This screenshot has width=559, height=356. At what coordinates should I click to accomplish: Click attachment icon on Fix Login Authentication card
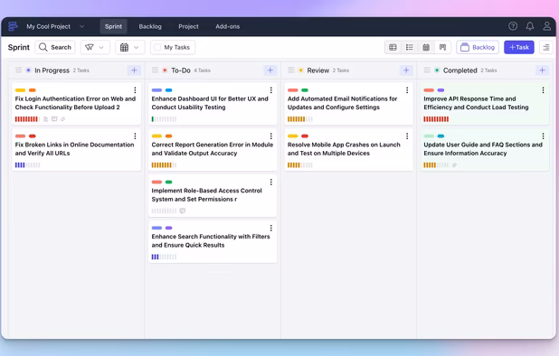coord(62,119)
